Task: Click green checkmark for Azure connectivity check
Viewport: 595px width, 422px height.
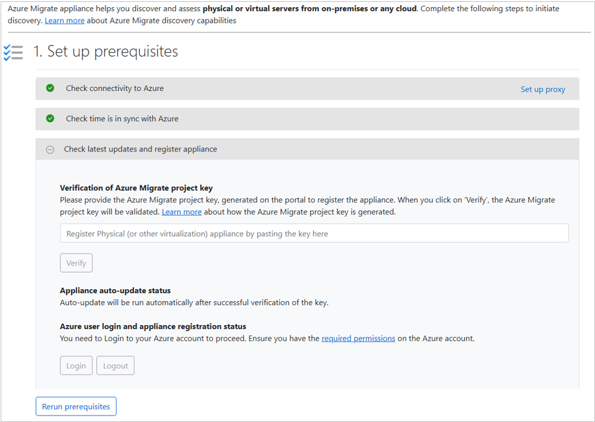Action: (x=50, y=88)
